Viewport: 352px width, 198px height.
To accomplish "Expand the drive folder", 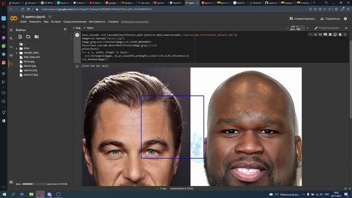I will (x=16, y=48).
